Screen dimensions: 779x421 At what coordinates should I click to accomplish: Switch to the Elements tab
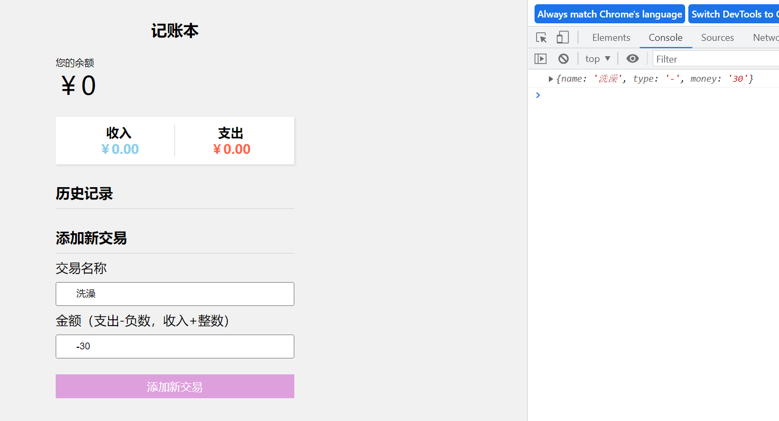tap(611, 38)
